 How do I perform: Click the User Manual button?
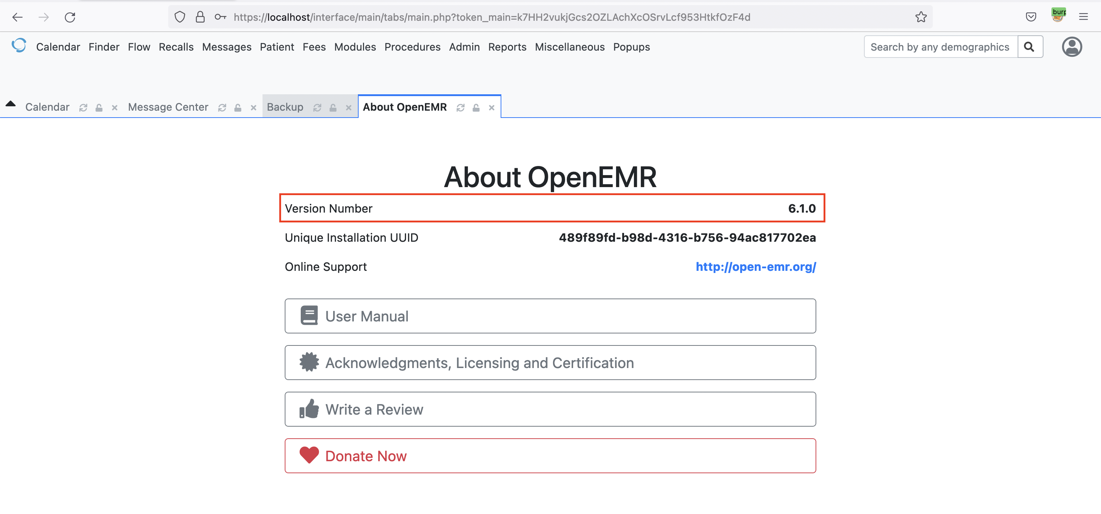pos(550,316)
